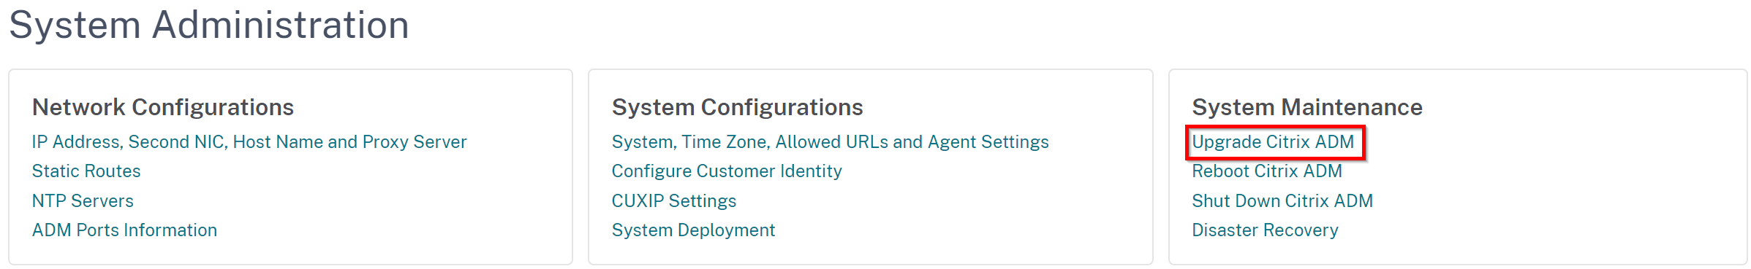Image resolution: width=1751 pixels, height=269 pixels.
Task: Select Reboot Citrix ADM
Action: tap(1267, 171)
